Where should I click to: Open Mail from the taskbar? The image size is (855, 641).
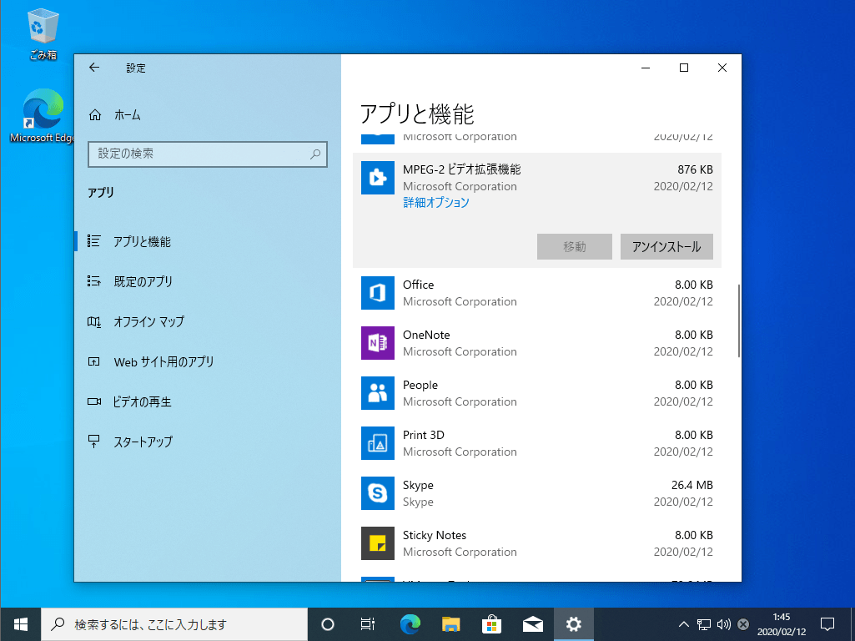tap(533, 624)
